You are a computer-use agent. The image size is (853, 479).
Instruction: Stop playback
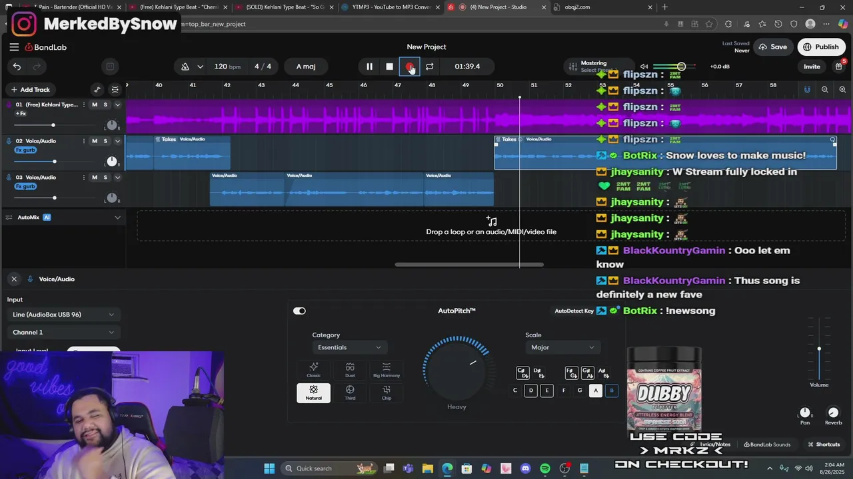pos(389,67)
